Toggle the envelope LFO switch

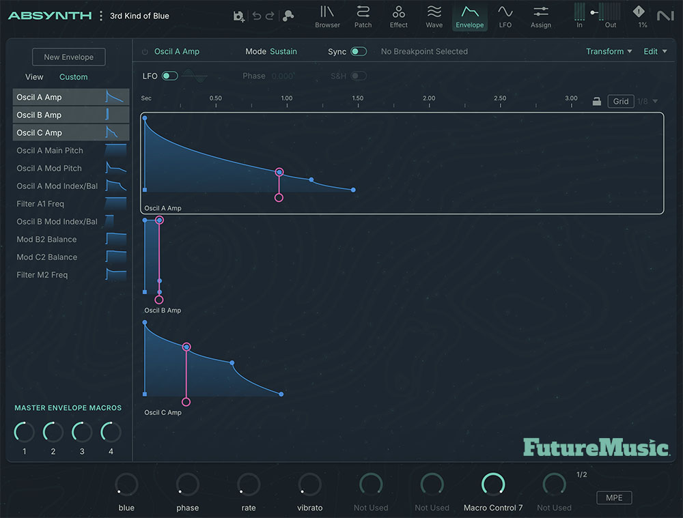169,76
